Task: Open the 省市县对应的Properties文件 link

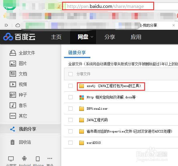Action: 129,131
